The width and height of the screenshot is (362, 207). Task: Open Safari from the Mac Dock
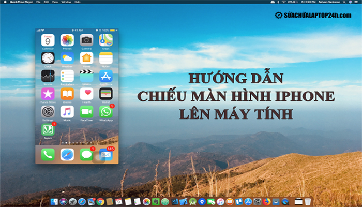[82, 202]
